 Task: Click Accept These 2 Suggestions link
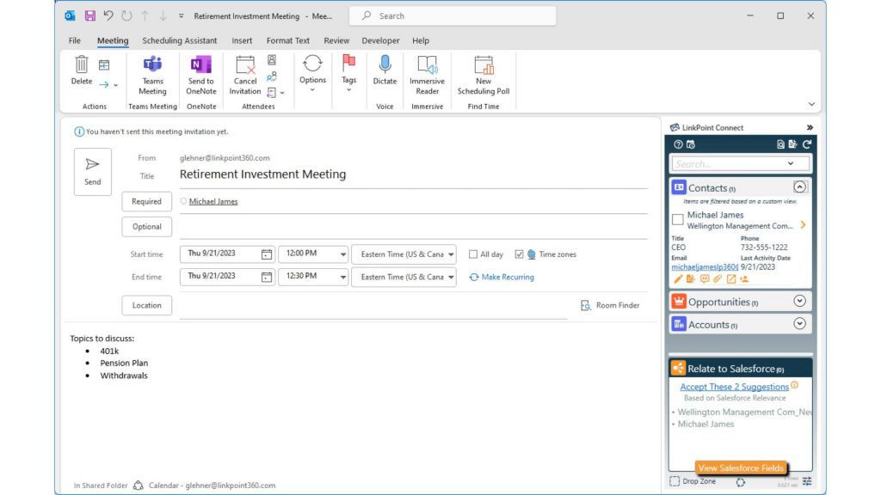(734, 387)
